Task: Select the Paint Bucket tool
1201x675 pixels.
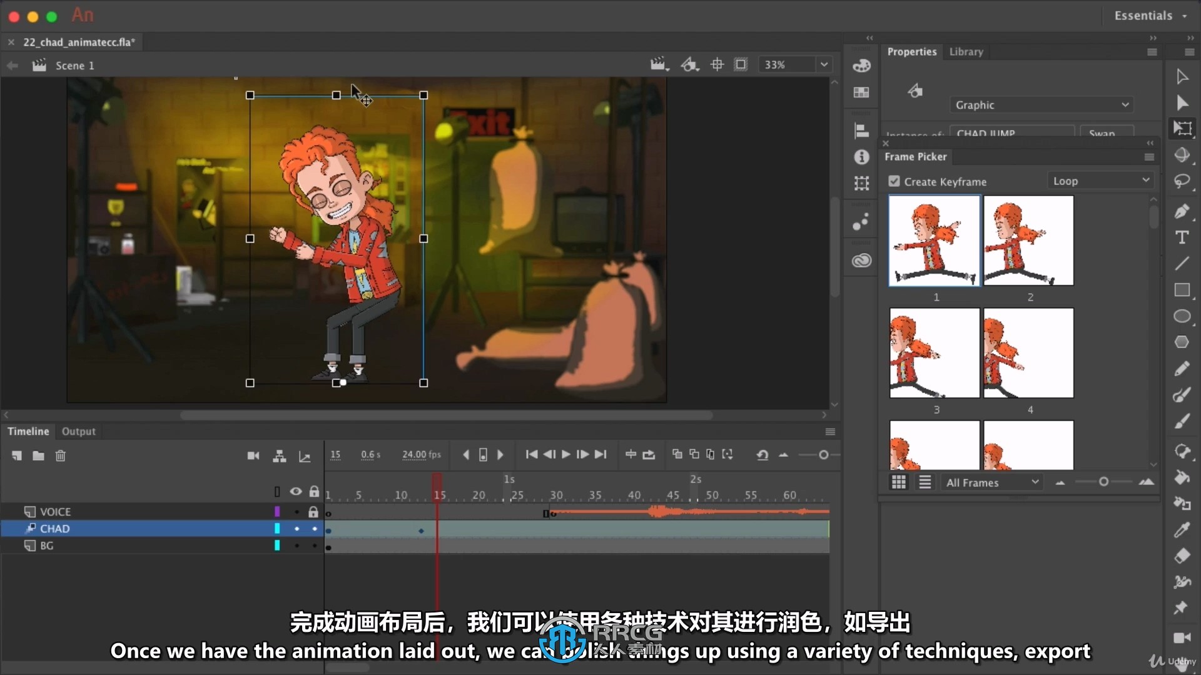Action: [x=1182, y=477]
